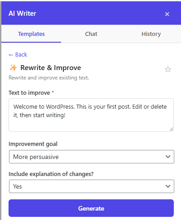This screenshot has width=181, height=220.
Task: Click the chevron arrow on the Yes dropdown
Action: coord(168,186)
